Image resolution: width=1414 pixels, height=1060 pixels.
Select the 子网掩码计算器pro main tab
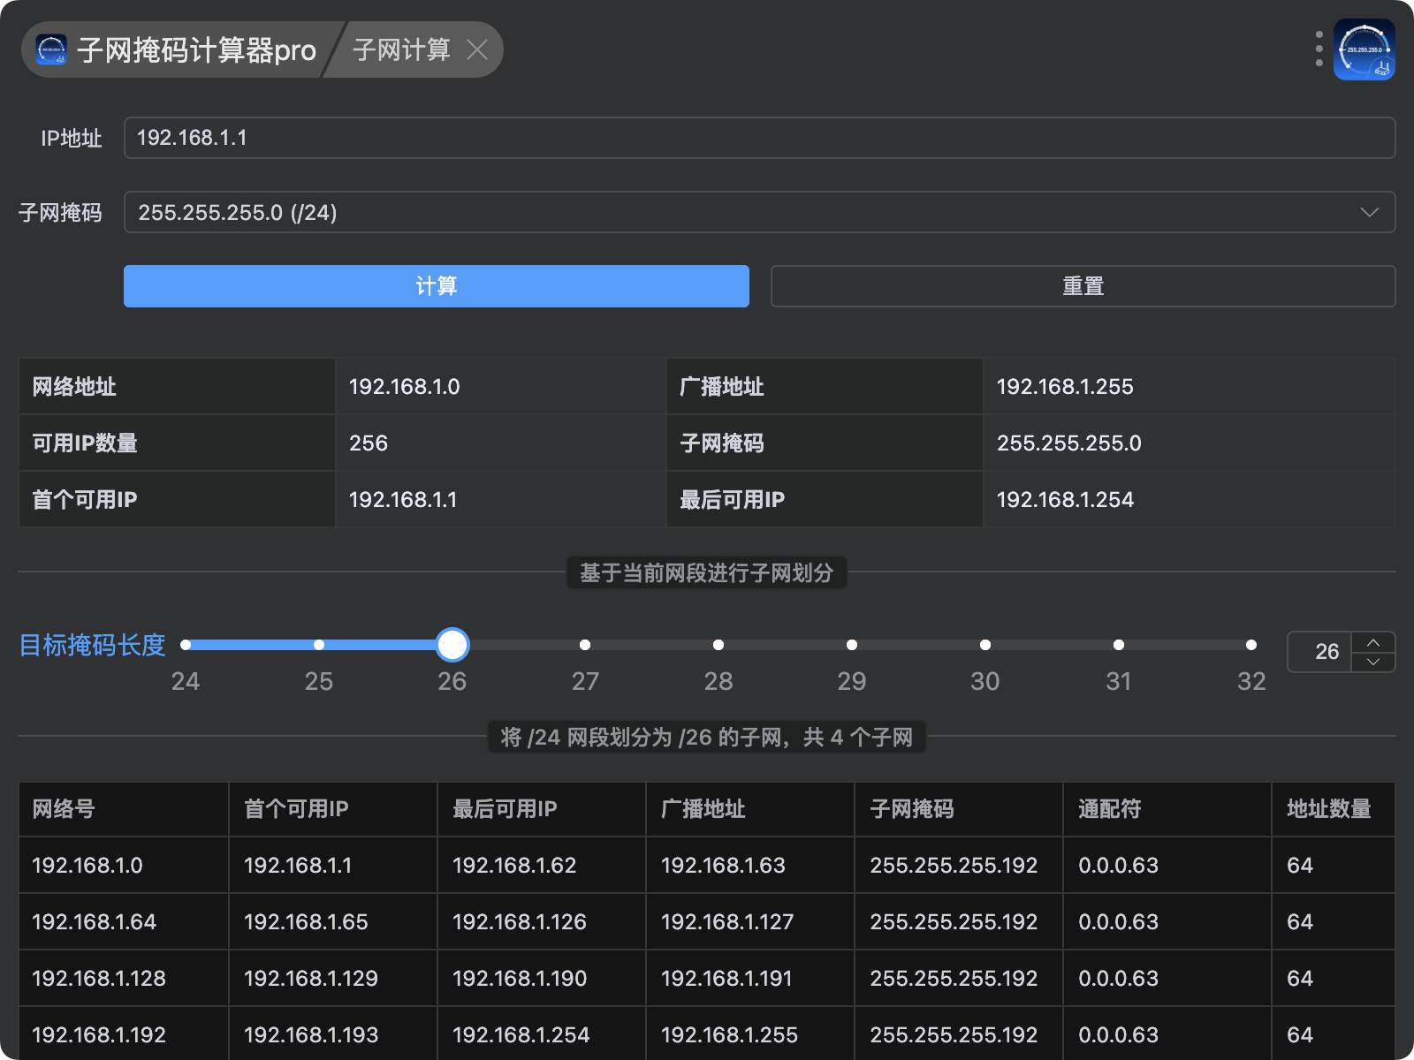[196, 49]
